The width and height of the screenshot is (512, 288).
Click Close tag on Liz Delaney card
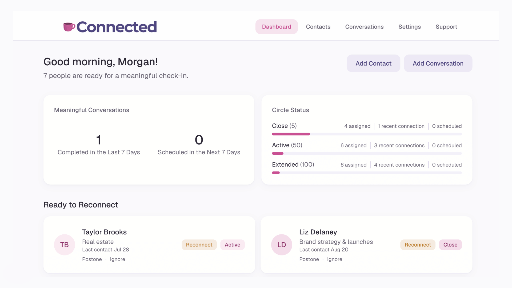(x=450, y=245)
